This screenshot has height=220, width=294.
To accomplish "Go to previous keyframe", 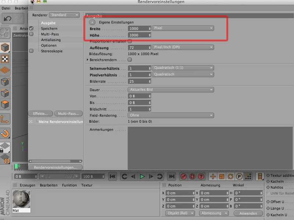I will [124, 176].
